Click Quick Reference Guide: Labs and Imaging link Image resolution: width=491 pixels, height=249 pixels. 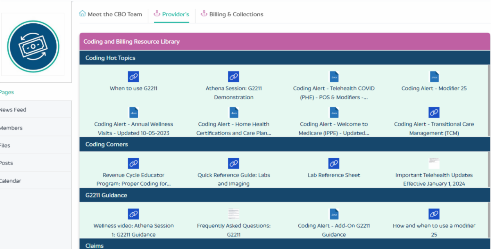click(234, 179)
